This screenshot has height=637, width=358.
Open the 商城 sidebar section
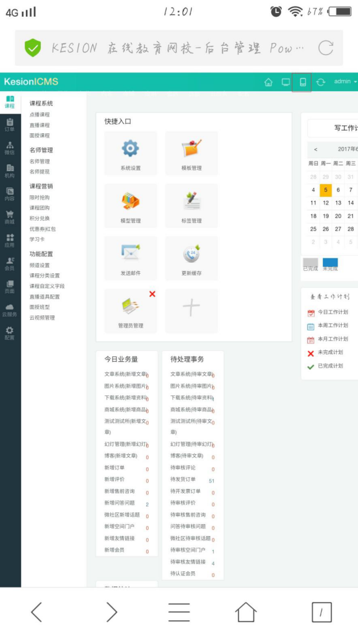[10, 217]
